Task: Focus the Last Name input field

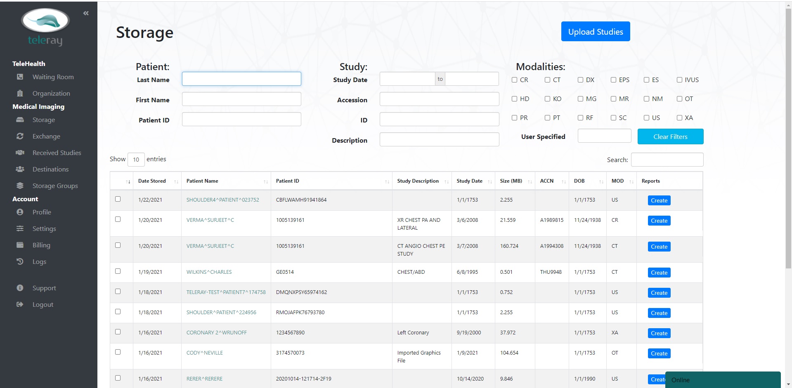Action: [241, 79]
